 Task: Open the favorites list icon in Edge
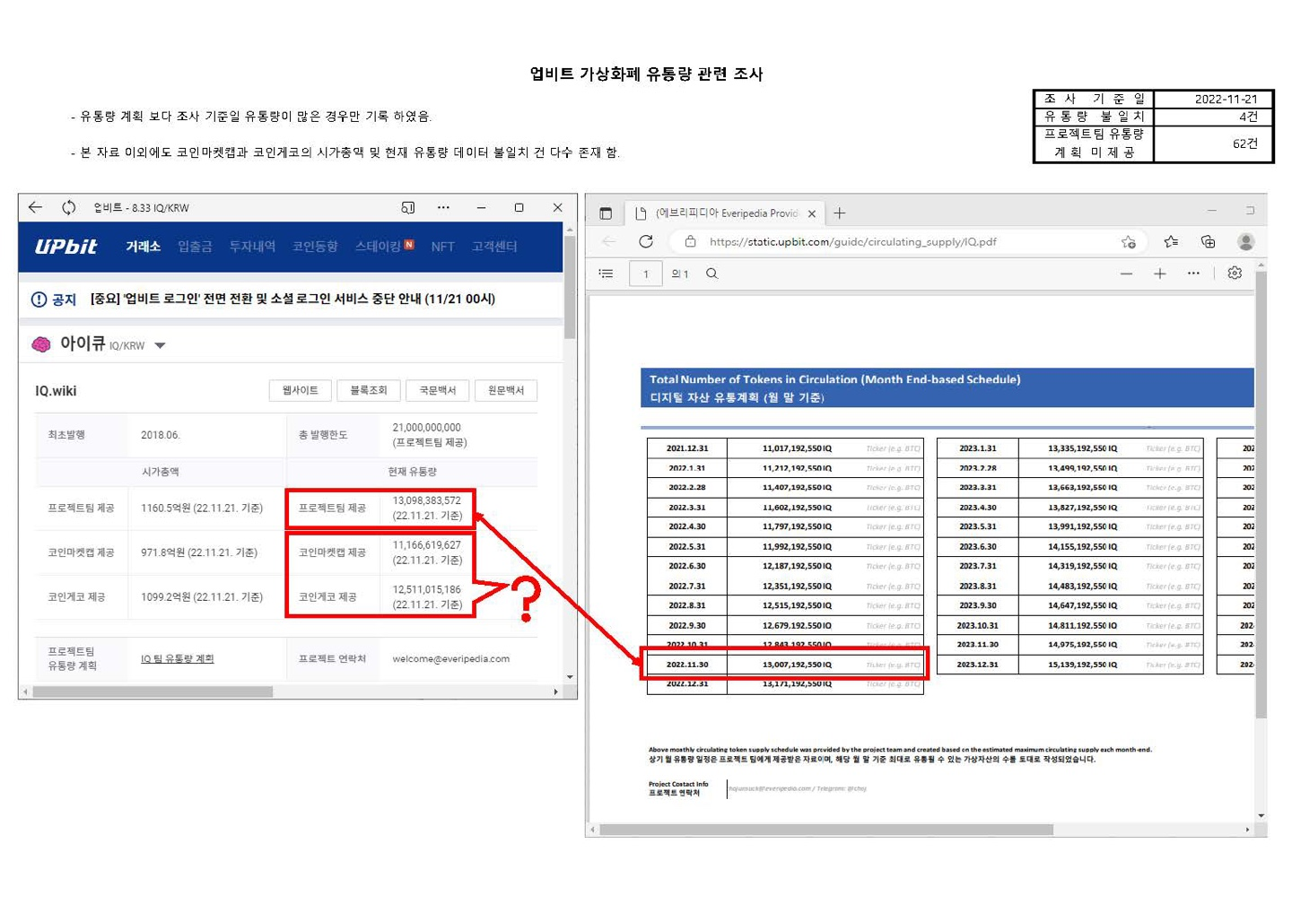[x=1171, y=241]
